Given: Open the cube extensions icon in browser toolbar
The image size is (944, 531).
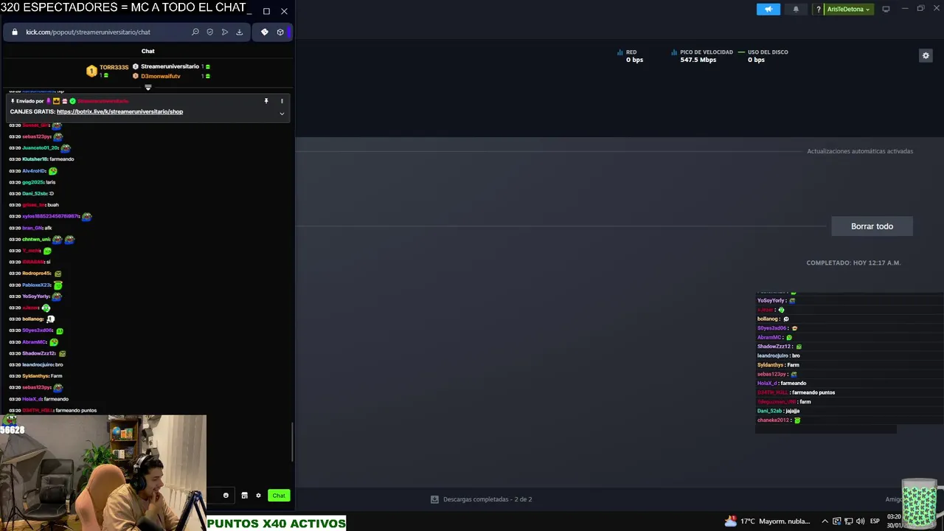Looking at the screenshot, I should [x=280, y=32].
